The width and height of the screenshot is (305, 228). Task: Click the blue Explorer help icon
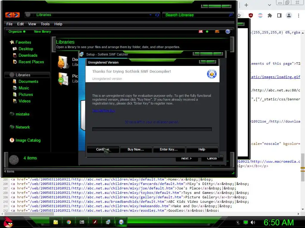228,31
